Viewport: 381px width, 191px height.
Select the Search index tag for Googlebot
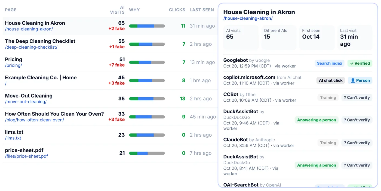(330, 63)
